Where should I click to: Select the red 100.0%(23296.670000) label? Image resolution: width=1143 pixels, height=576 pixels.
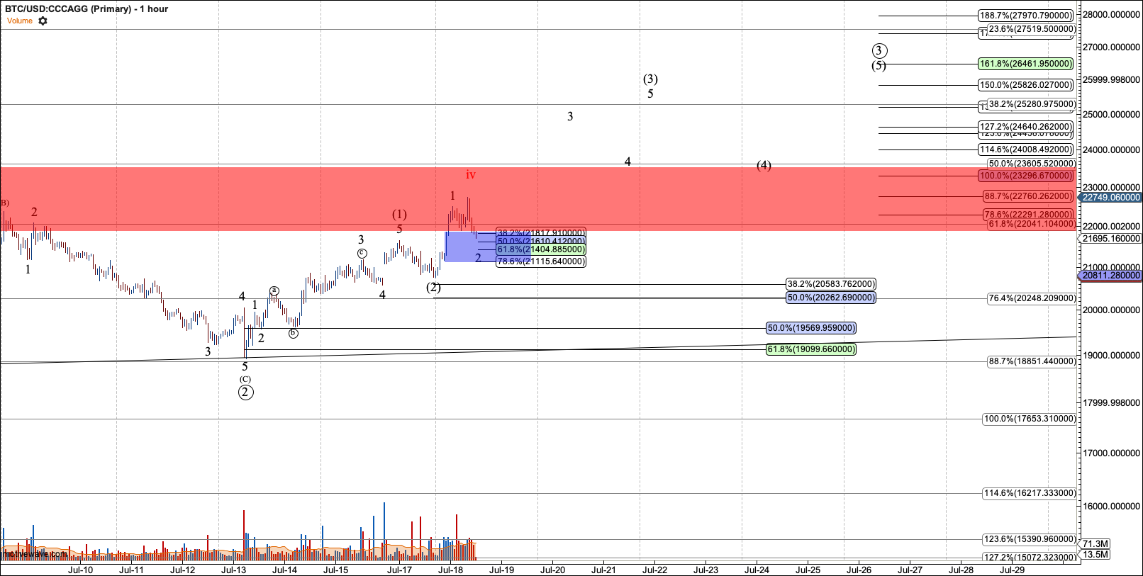point(1026,176)
